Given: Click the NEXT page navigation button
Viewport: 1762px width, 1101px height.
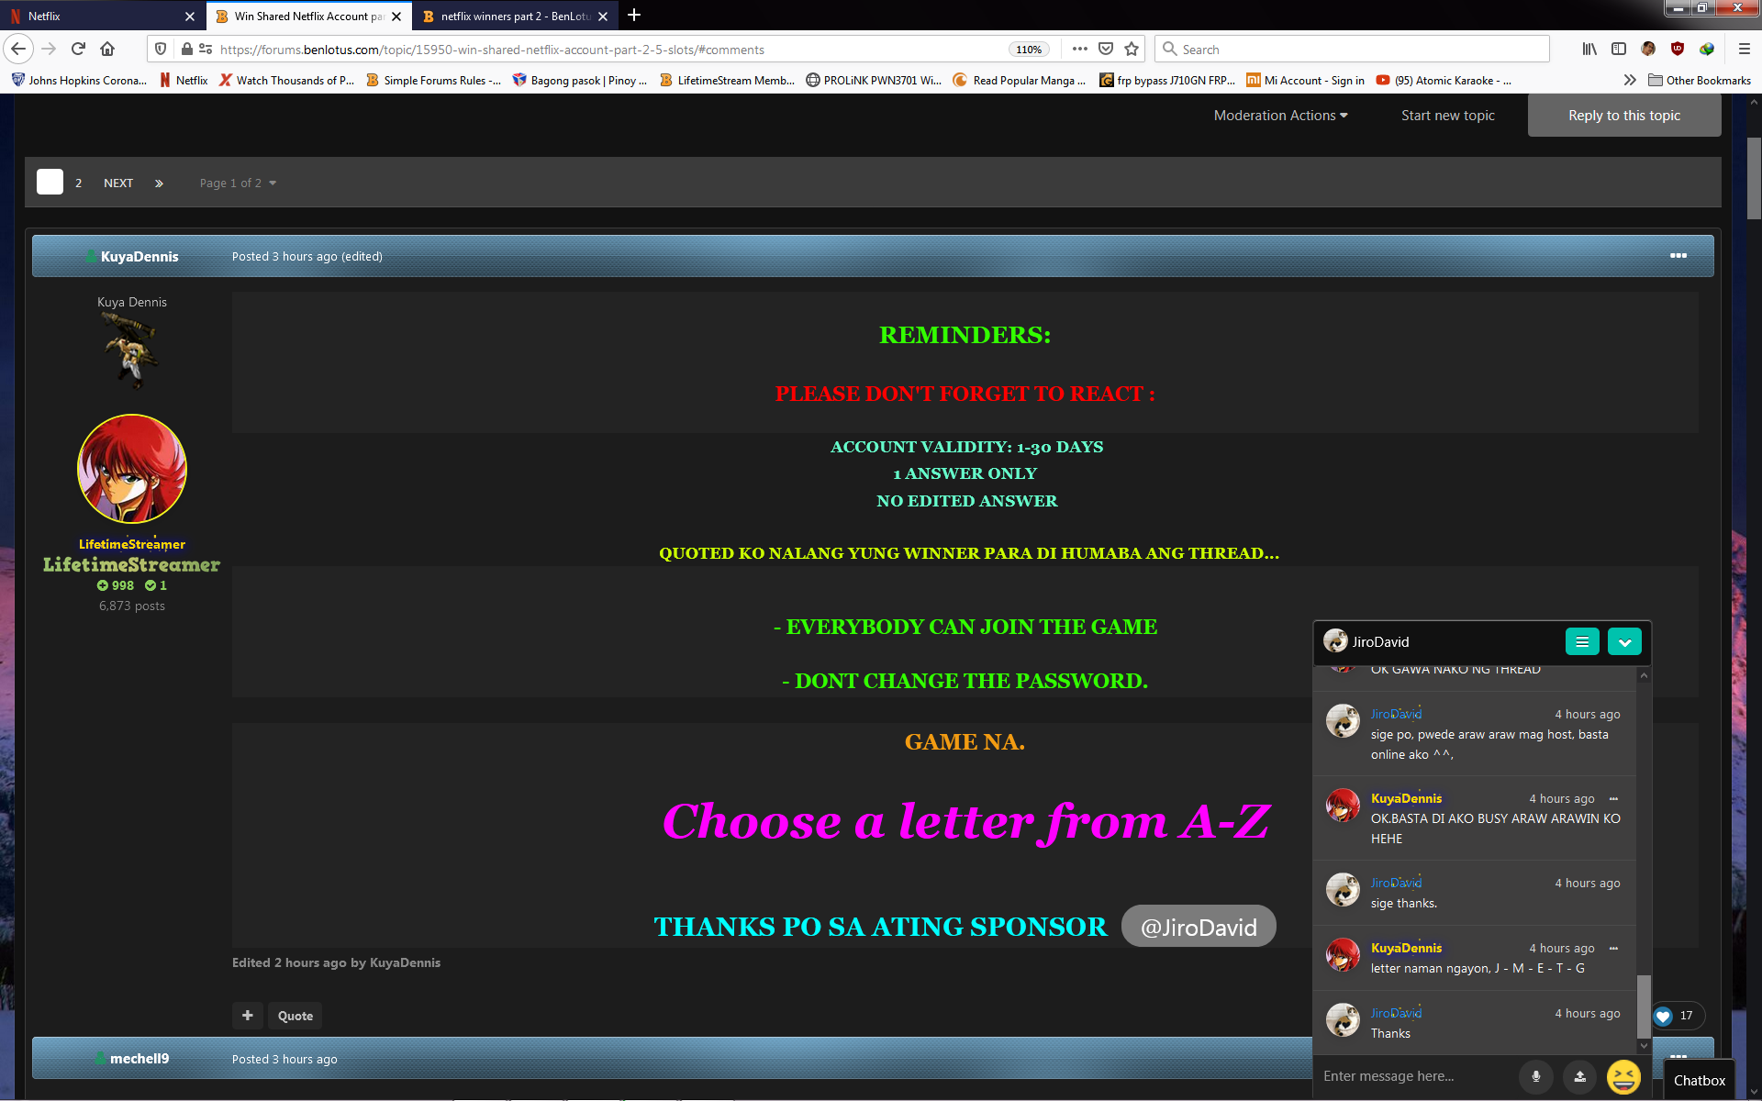Looking at the screenshot, I should 118,182.
